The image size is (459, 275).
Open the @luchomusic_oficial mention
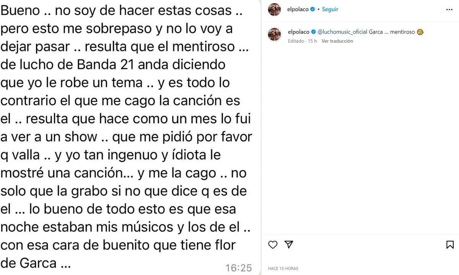[x=342, y=33]
